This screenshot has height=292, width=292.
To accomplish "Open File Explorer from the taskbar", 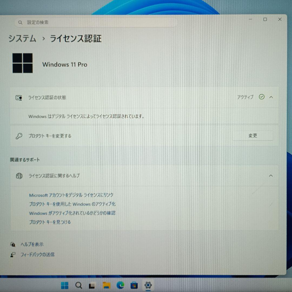I will (107, 285).
